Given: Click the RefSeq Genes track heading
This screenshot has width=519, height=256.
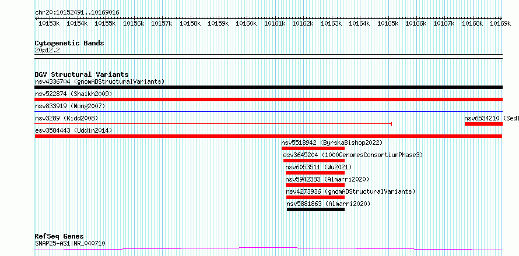Looking at the screenshot, I should (x=59, y=237).
